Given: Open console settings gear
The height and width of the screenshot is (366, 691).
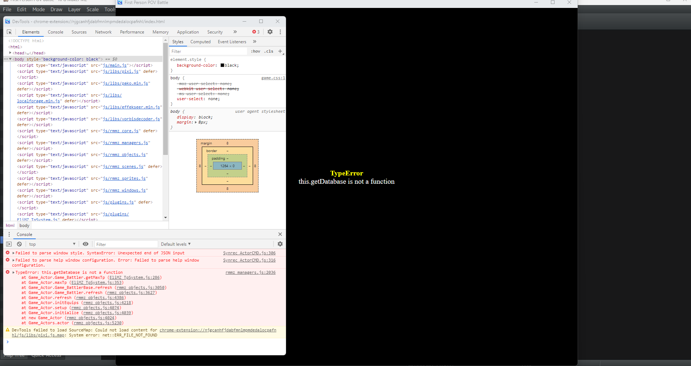Looking at the screenshot, I should point(280,244).
